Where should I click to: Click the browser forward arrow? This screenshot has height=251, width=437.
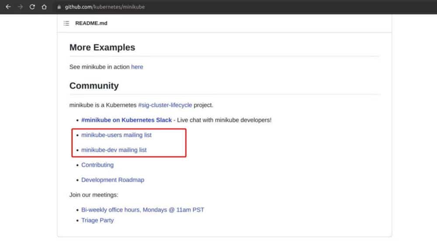[x=20, y=7]
